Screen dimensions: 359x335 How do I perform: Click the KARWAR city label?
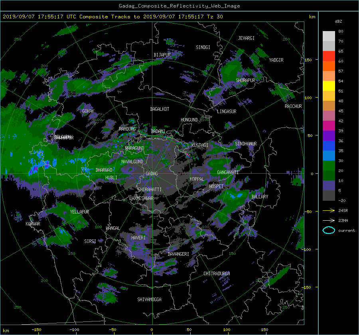point(33,223)
